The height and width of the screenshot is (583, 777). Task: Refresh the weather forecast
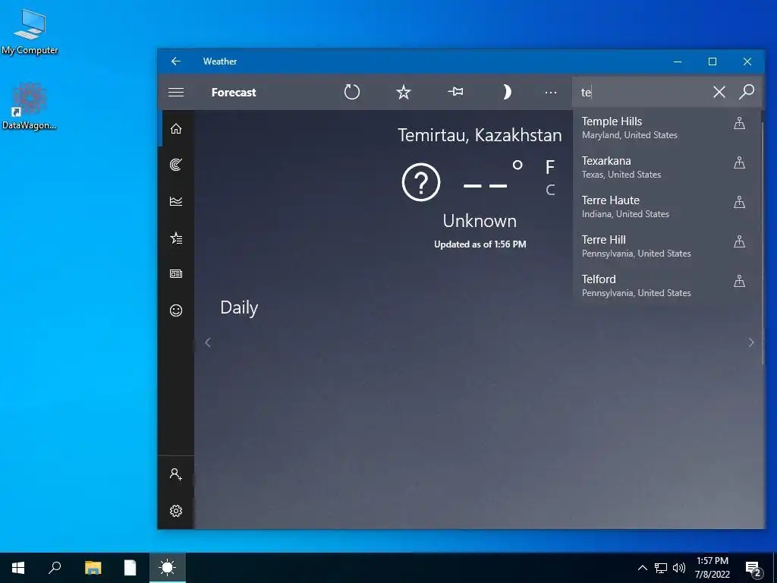click(352, 92)
